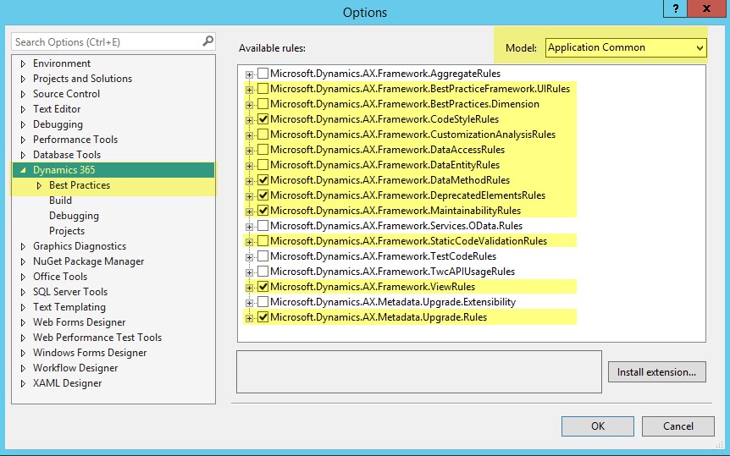Expand Best Practices node arrow
This screenshot has height=456, width=730.
[39, 185]
